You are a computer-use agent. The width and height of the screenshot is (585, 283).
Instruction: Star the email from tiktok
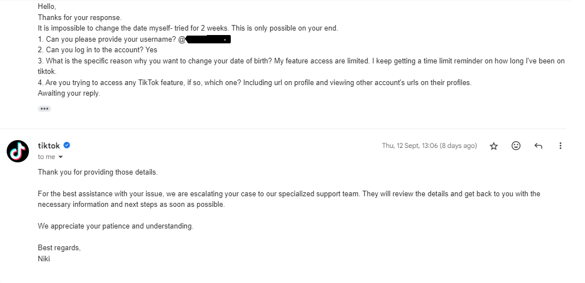[494, 146]
